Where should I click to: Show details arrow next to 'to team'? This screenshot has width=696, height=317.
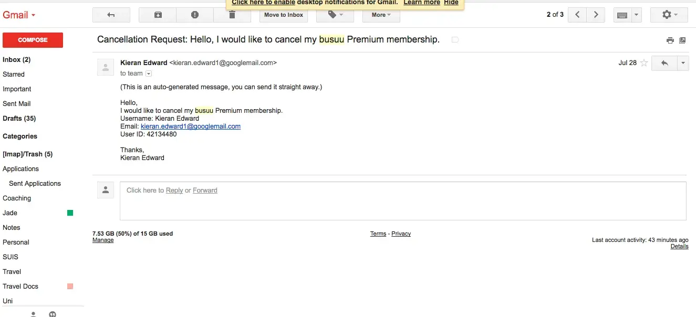(149, 73)
